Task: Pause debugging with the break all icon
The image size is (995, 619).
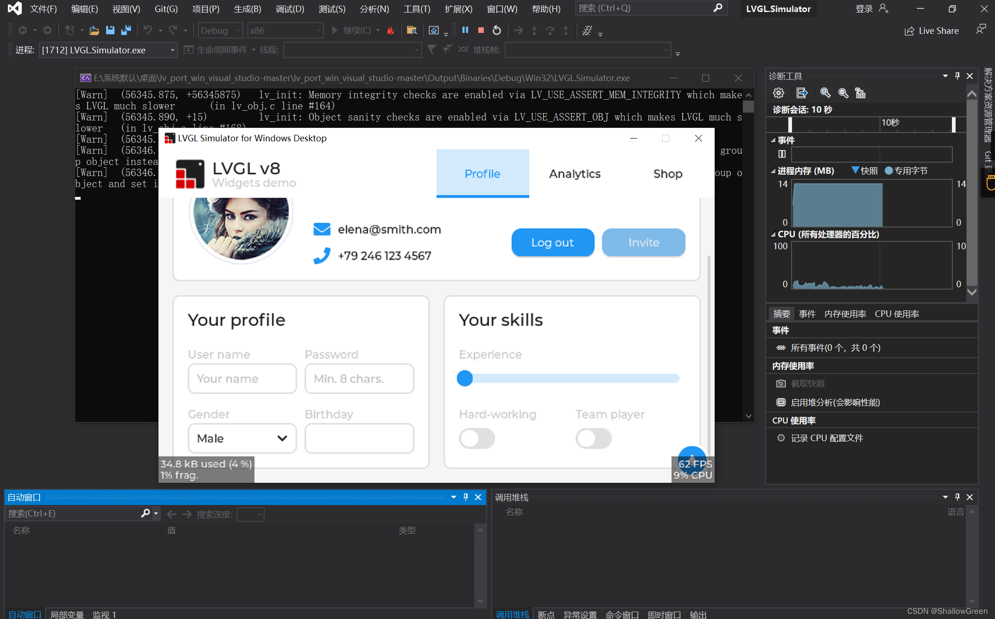Action: 465,30
